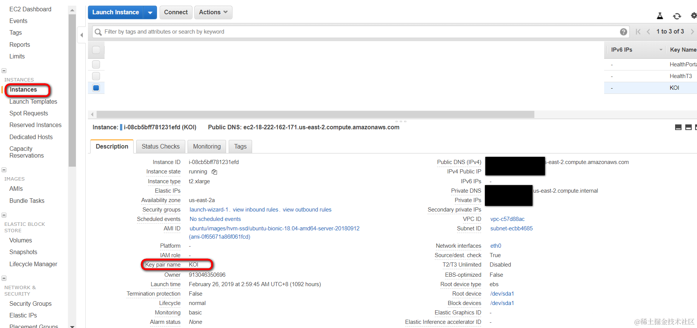Open Security Groups in sidebar

31,303
